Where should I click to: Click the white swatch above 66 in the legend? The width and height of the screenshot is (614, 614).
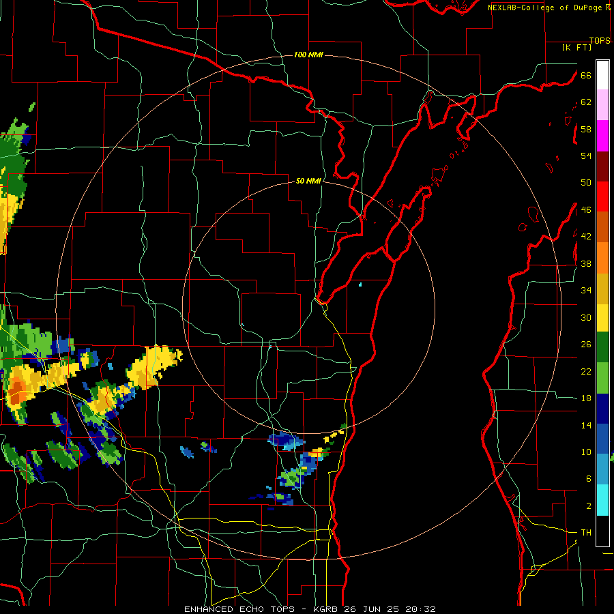click(602, 75)
